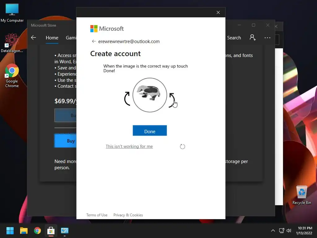Close the Create account dialog
Viewport: 317px width, 238px height.
coord(218,12)
